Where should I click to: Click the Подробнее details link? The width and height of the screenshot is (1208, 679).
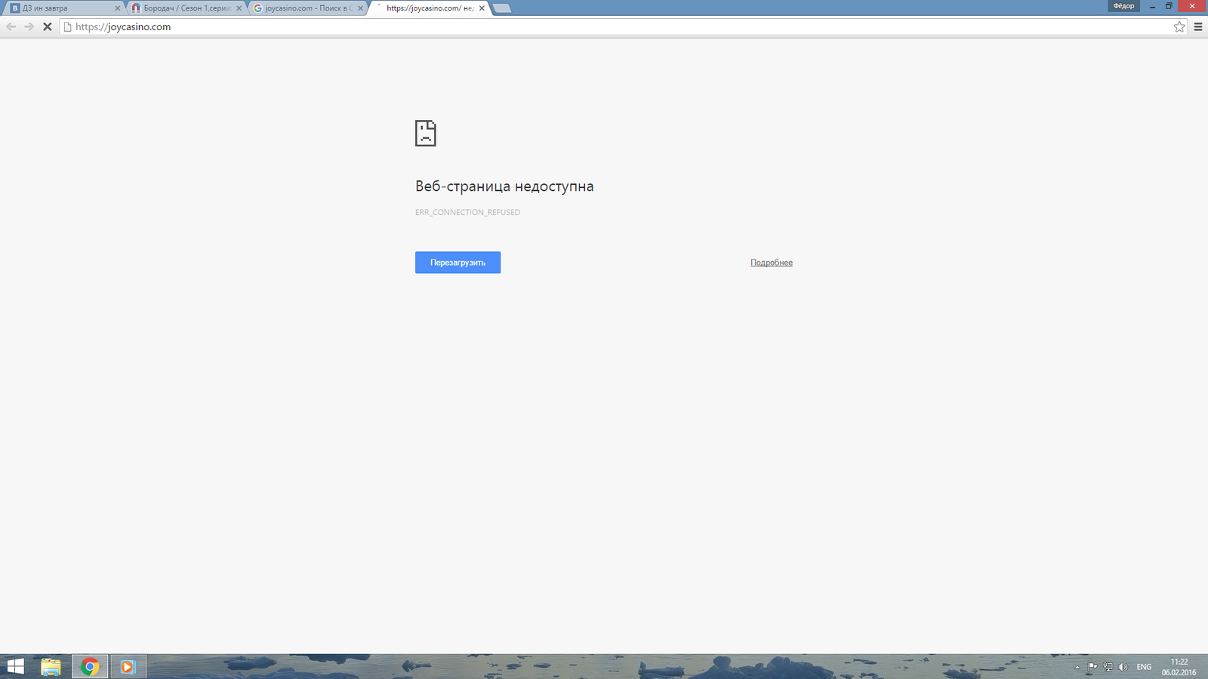point(771,263)
